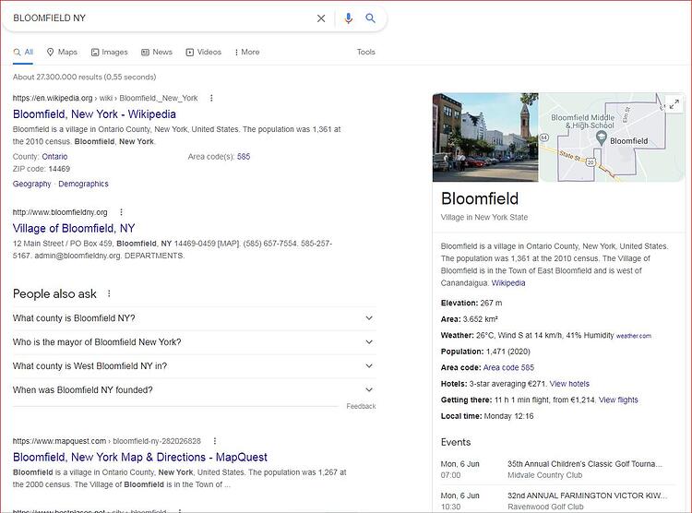Click Feedback link under People also ask

click(361, 406)
